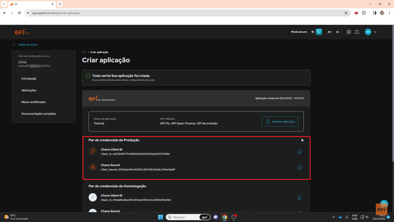Open the Chrome tab search dropdown

4,4
